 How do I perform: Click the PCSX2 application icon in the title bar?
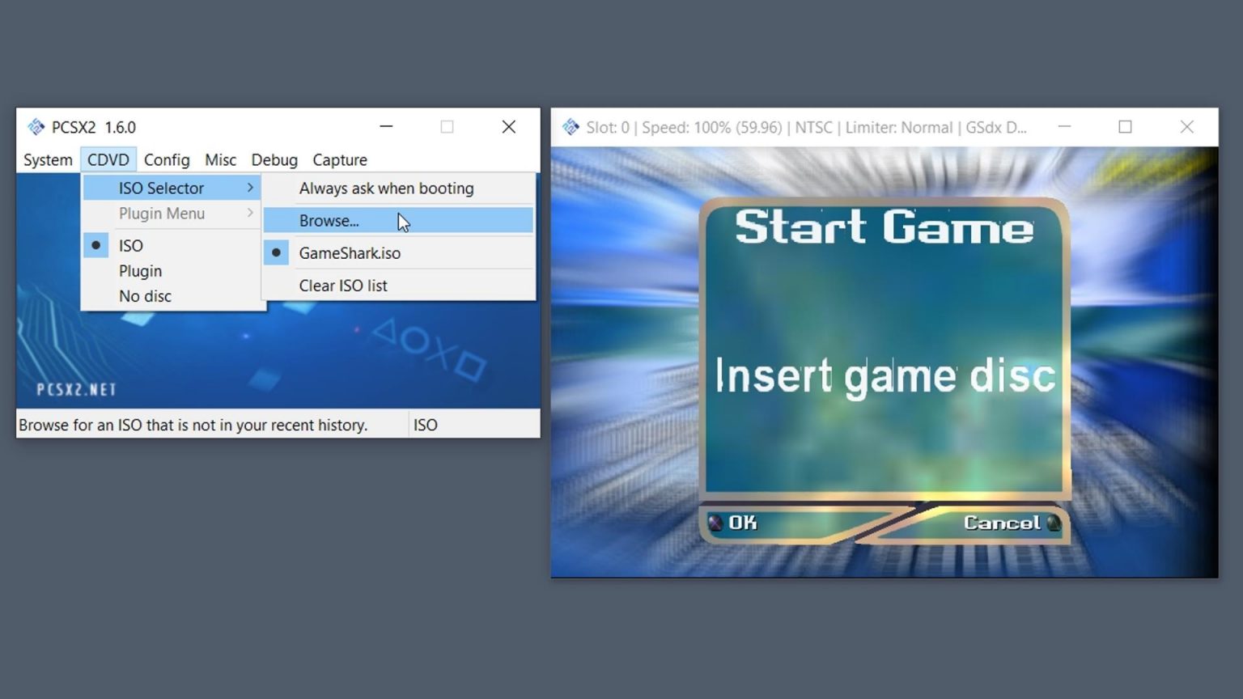tap(36, 127)
